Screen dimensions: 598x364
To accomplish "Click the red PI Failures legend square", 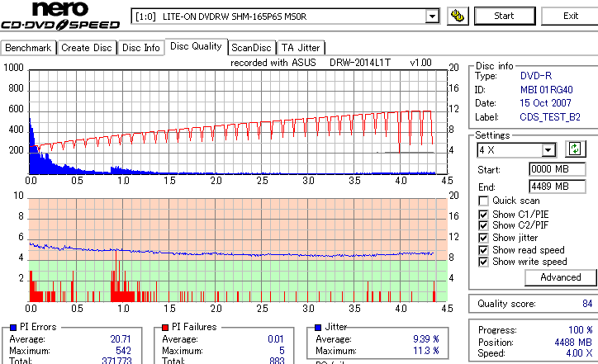I will coord(165,328).
